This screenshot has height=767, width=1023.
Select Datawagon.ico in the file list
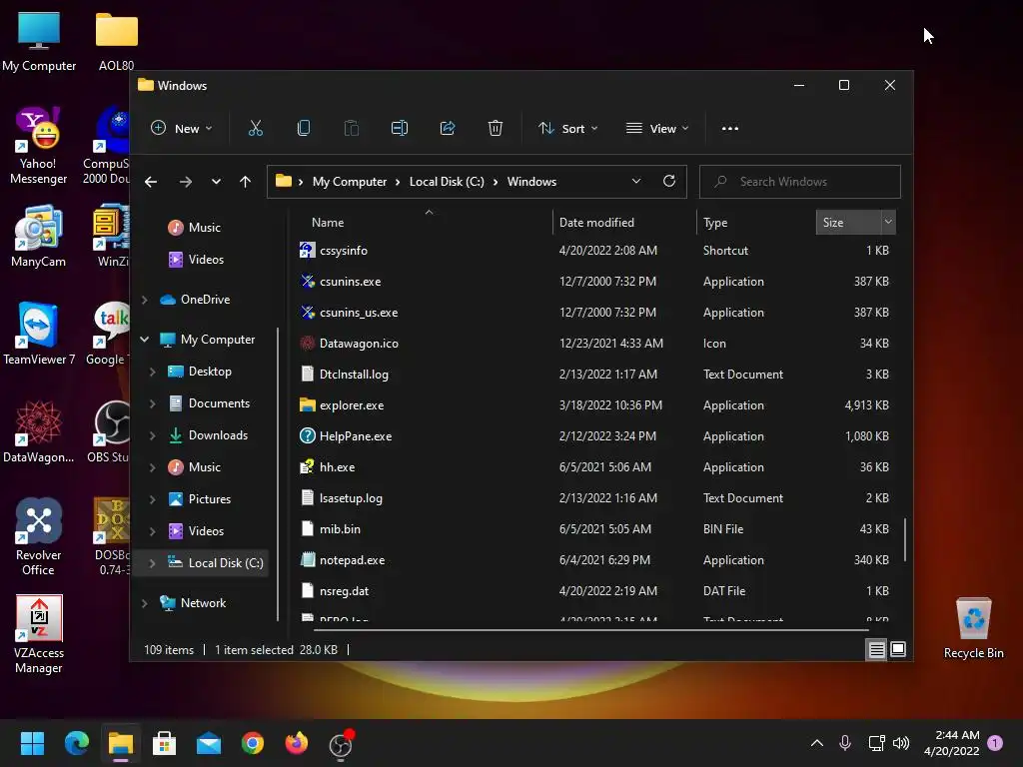(x=359, y=344)
